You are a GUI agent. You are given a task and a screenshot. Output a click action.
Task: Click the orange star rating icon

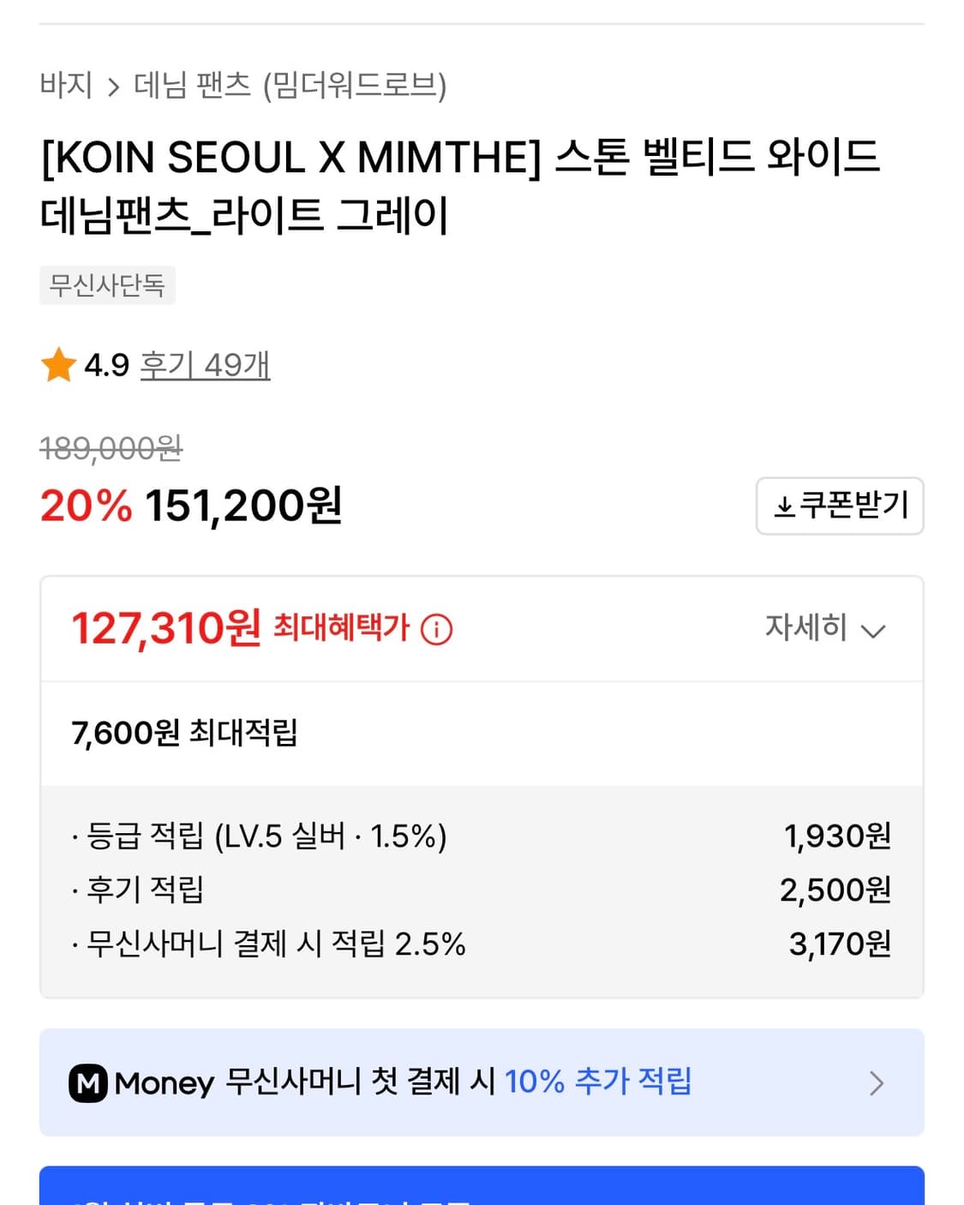58,365
